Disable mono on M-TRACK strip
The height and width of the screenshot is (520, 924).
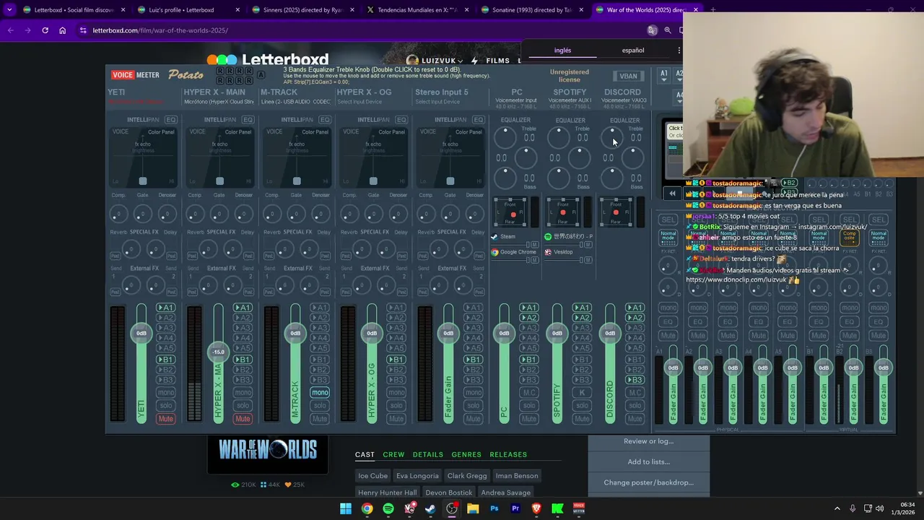point(320,392)
